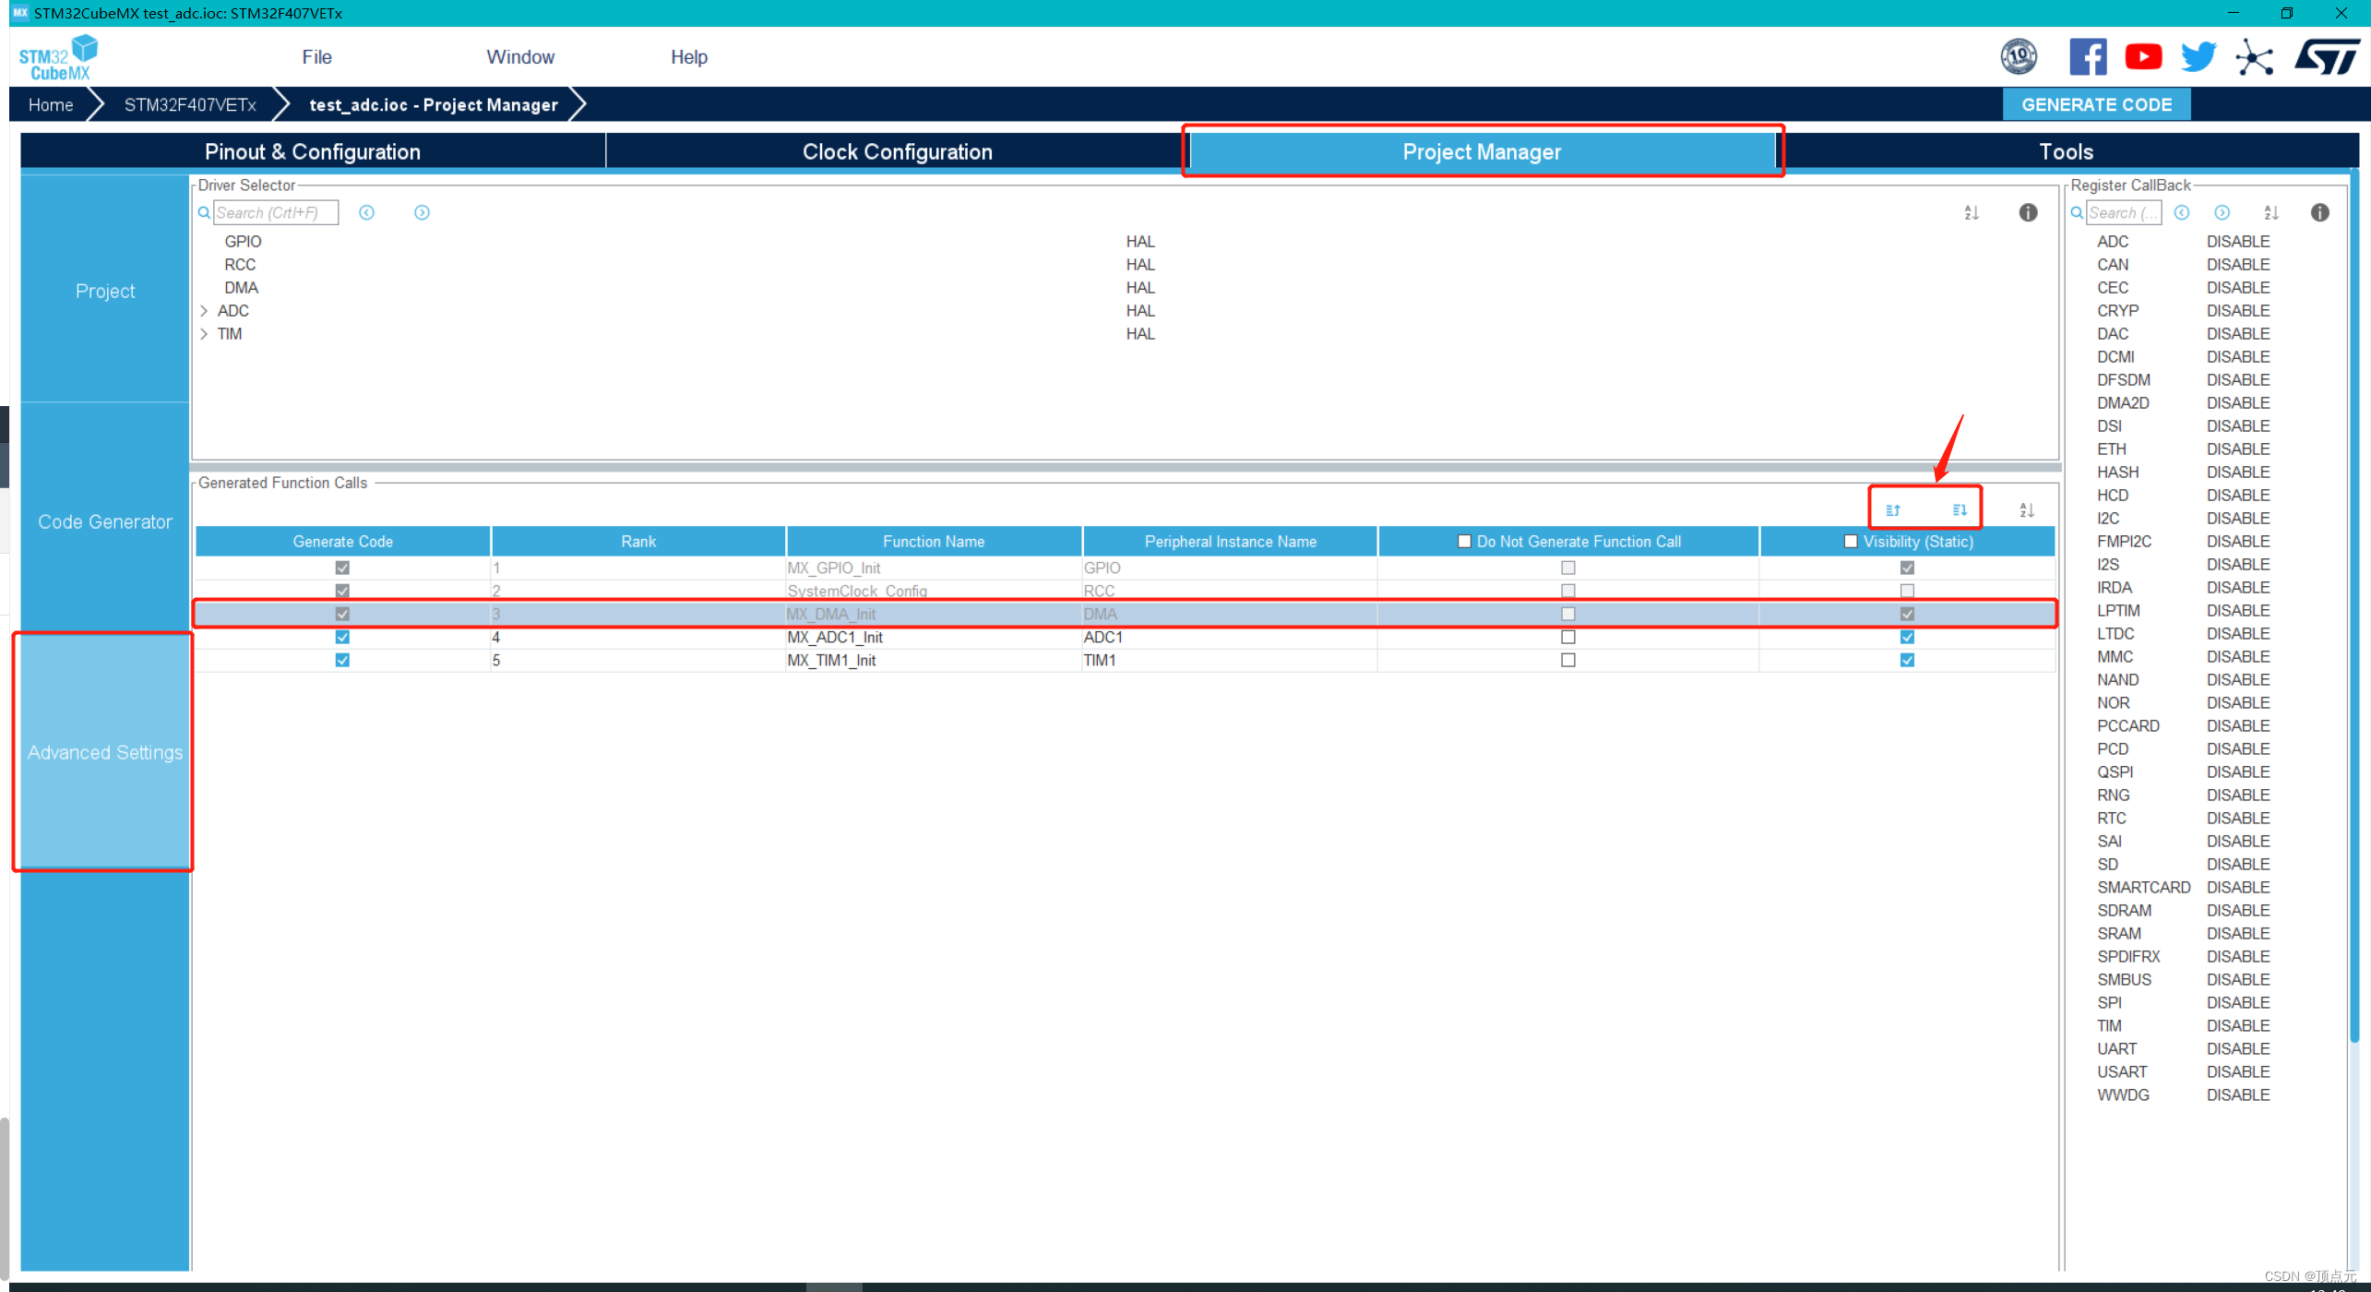Viewport: 2371px width, 1292px height.
Task: Go to previous Register CallBack search result
Action: (x=2182, y=213)
